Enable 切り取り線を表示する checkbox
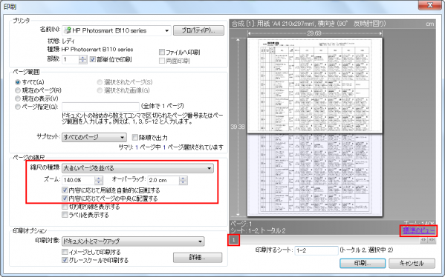The width and height of the screenshot is (445, 277). coord(65,207)
